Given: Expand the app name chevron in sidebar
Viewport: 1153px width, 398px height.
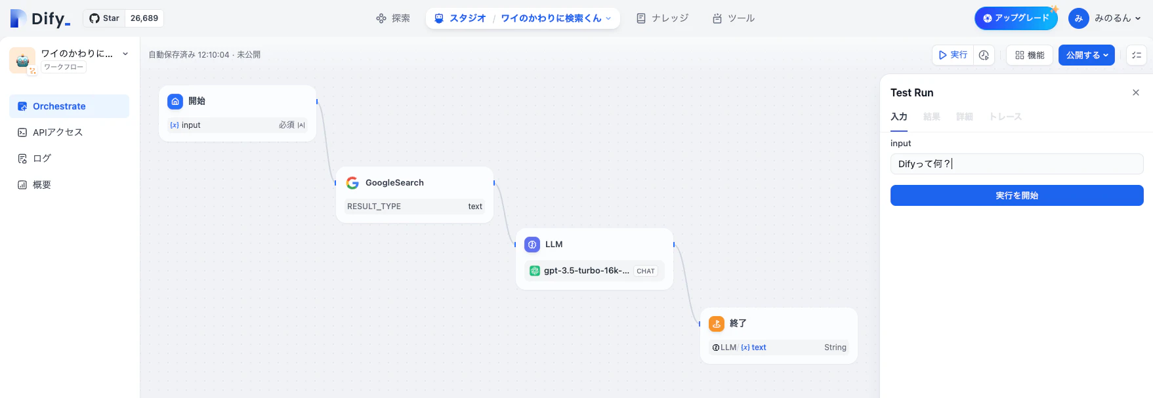Looking at the screenshot, I should [x=125, y=54].
